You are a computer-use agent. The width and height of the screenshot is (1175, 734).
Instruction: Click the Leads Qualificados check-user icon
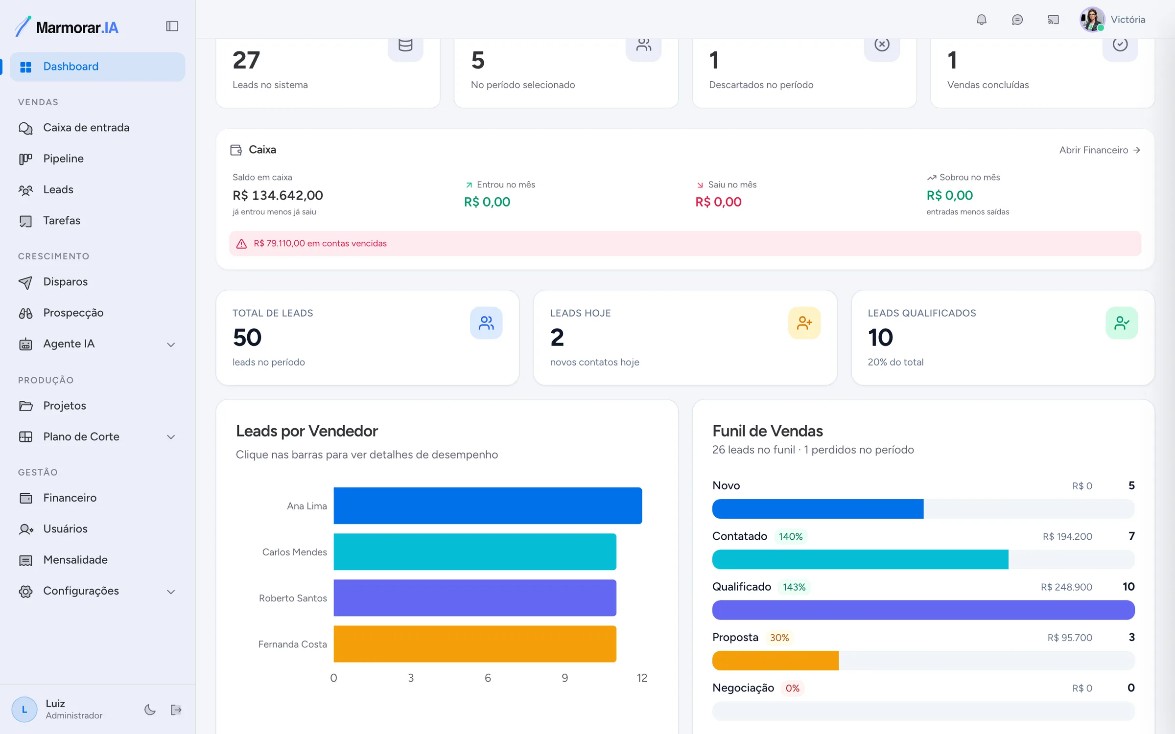pos(1122,323)
